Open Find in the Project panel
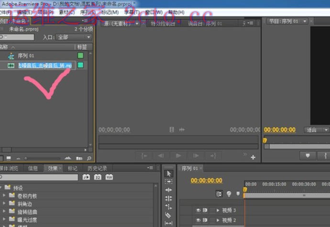330x227 pixels. 89,158
